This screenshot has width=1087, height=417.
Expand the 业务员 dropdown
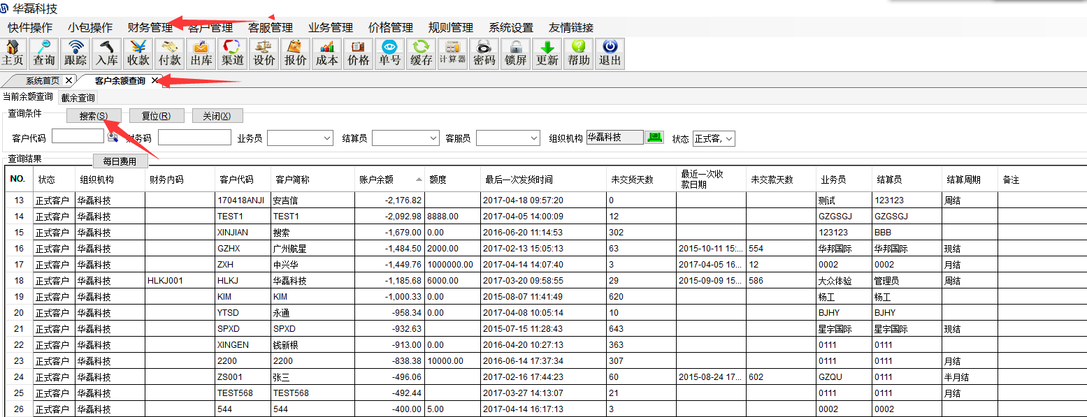[x=327, y=139]
